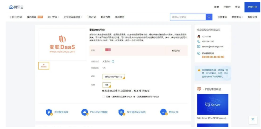Open the 千帆生态 menu item
261x129 pixels.
click(91, 17)
